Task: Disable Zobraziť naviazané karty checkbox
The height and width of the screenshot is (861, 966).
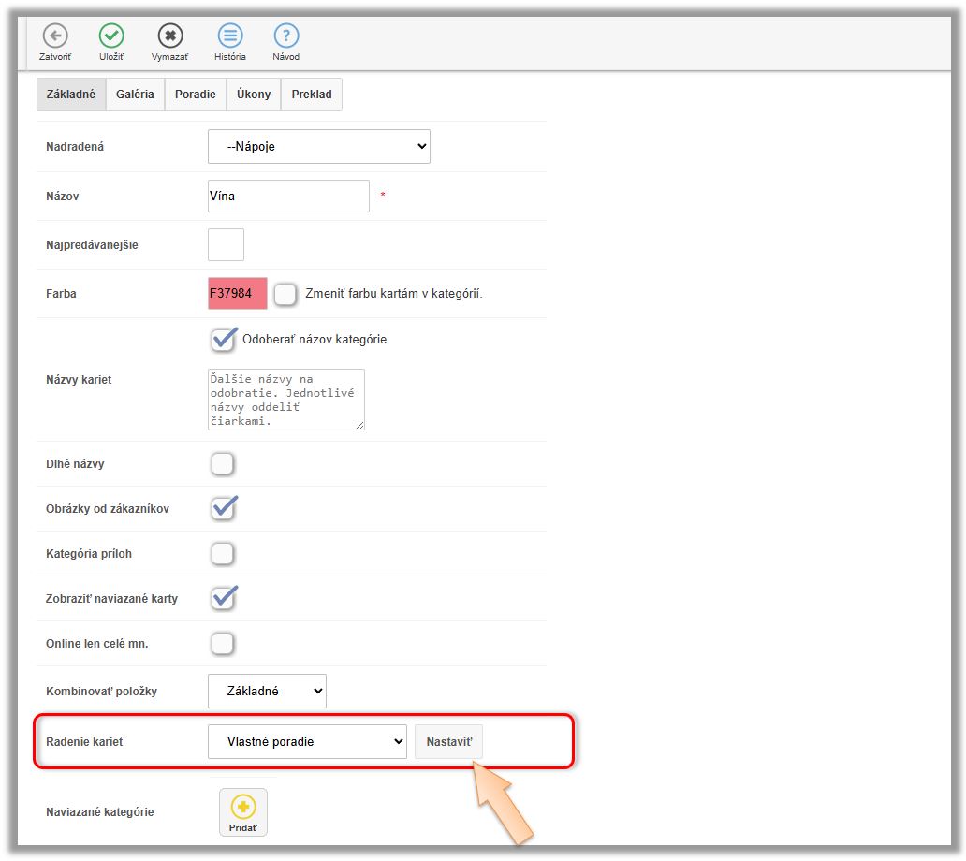Action: (223, 599)
